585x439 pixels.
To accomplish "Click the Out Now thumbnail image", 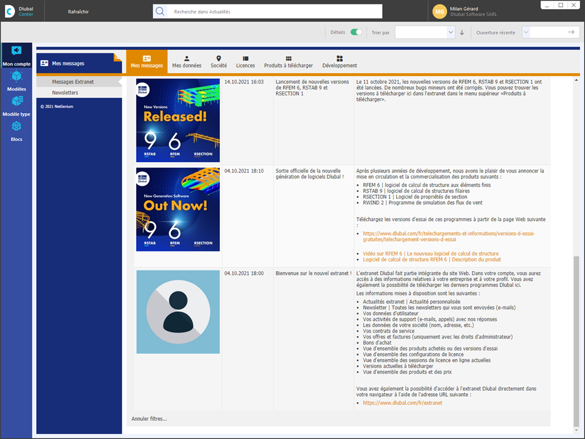I will click(x=178, y=209).
